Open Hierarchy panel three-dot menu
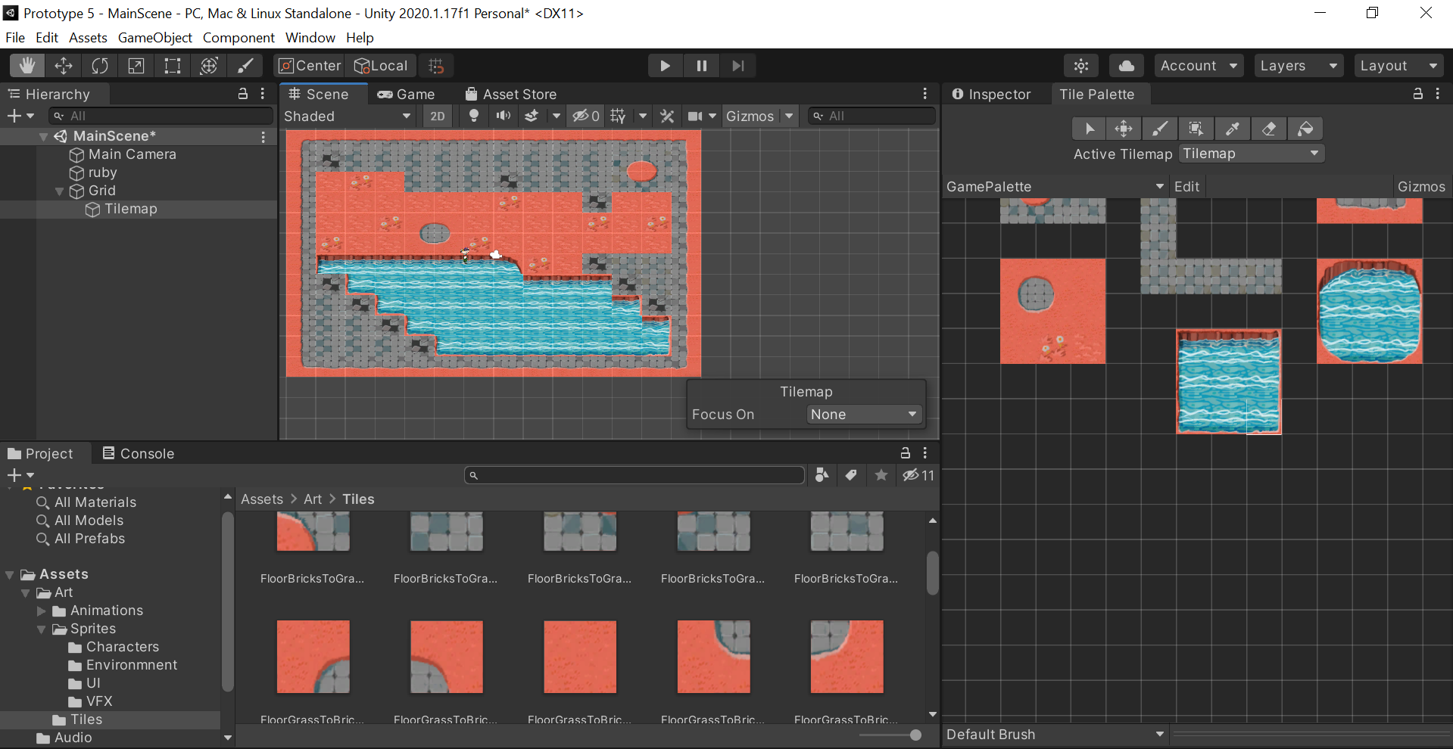Image resolution: width=1453 pixels, height=749 pixels. click(263, 94)
